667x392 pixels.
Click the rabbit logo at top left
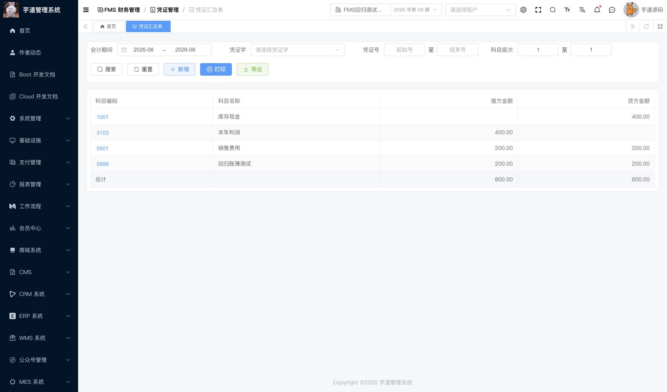11,10
